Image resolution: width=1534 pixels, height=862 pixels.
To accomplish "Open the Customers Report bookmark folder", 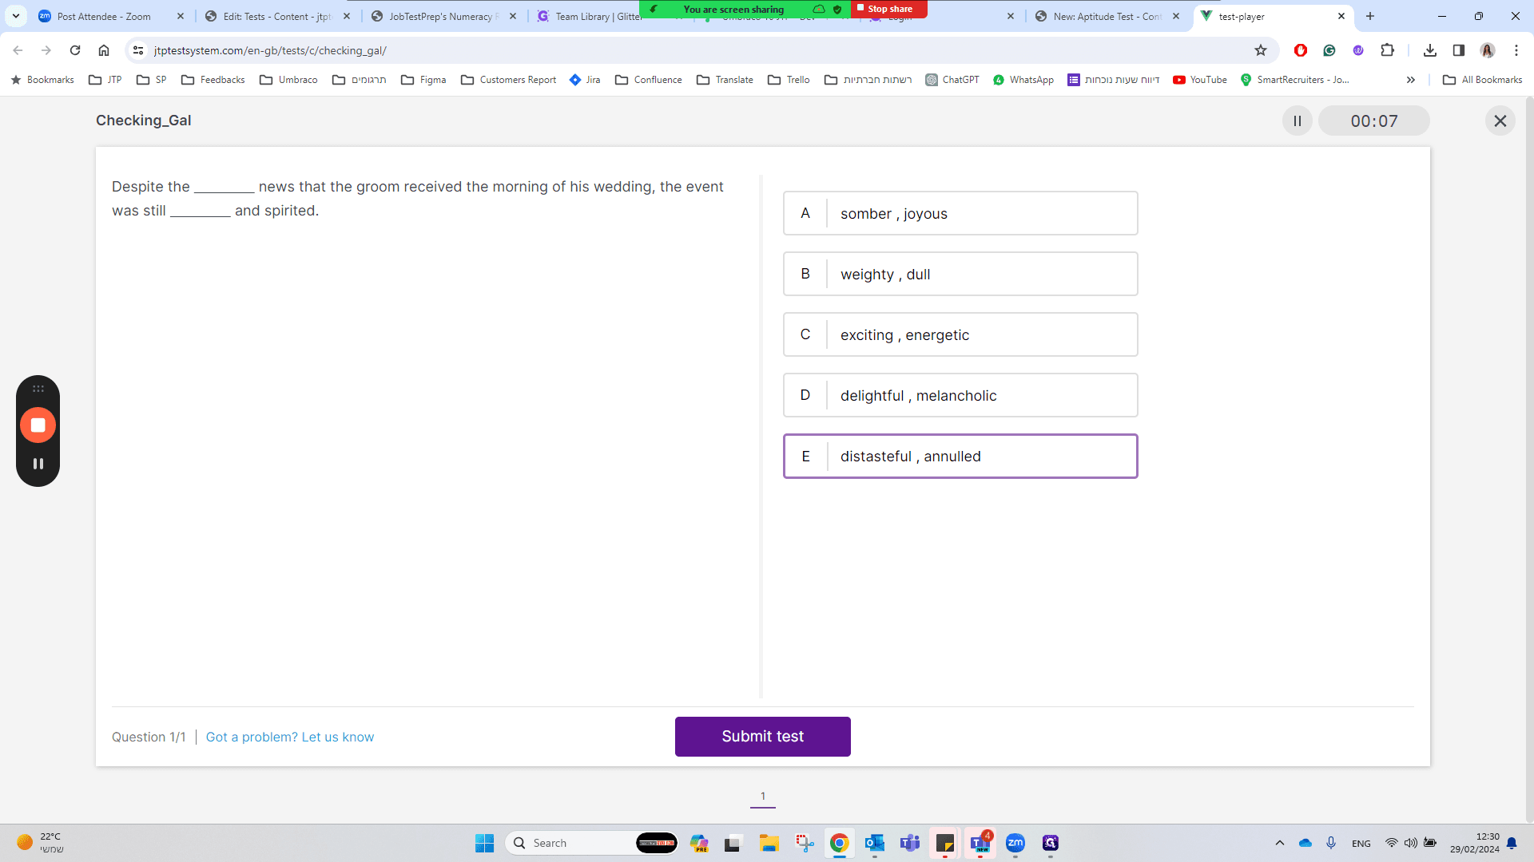I will 508,80.
